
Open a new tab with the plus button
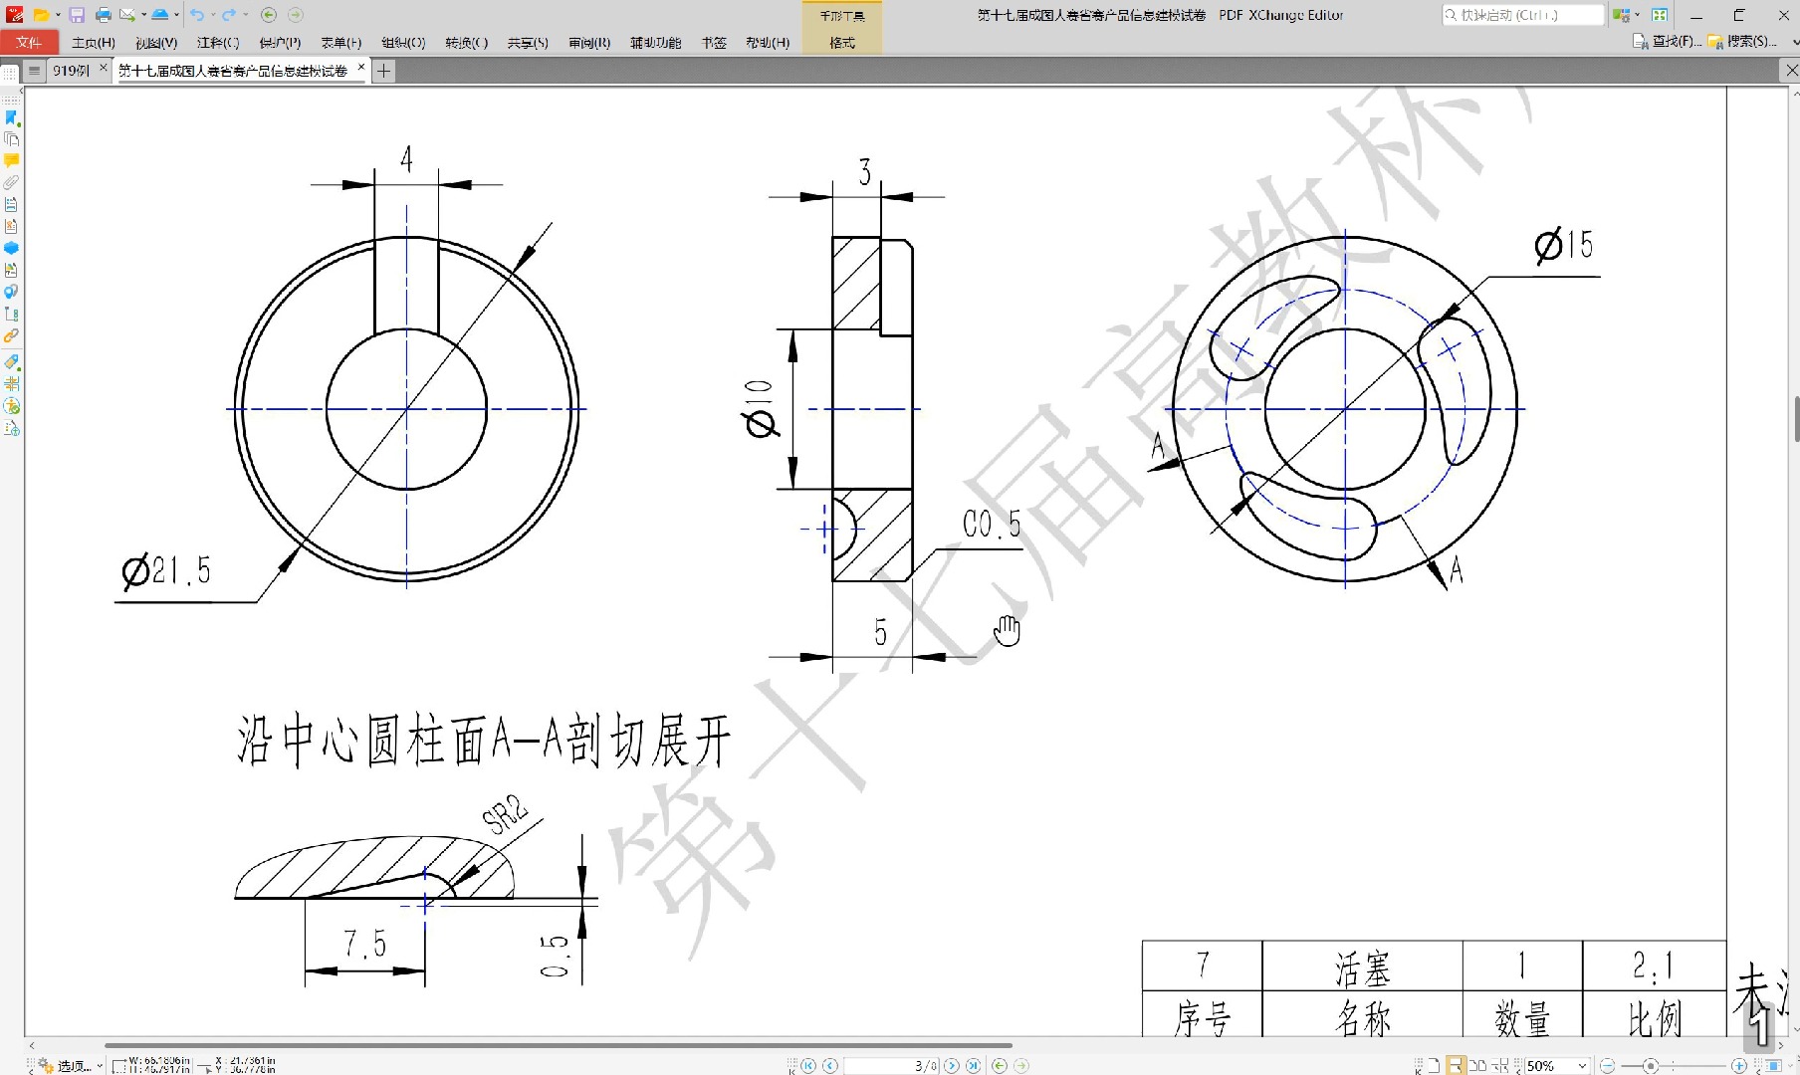383,71
